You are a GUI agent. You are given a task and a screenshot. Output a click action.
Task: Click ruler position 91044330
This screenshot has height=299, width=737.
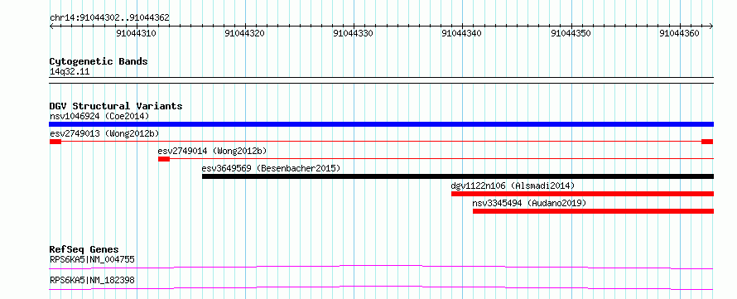pyautogui.click(x=353, y=33)
